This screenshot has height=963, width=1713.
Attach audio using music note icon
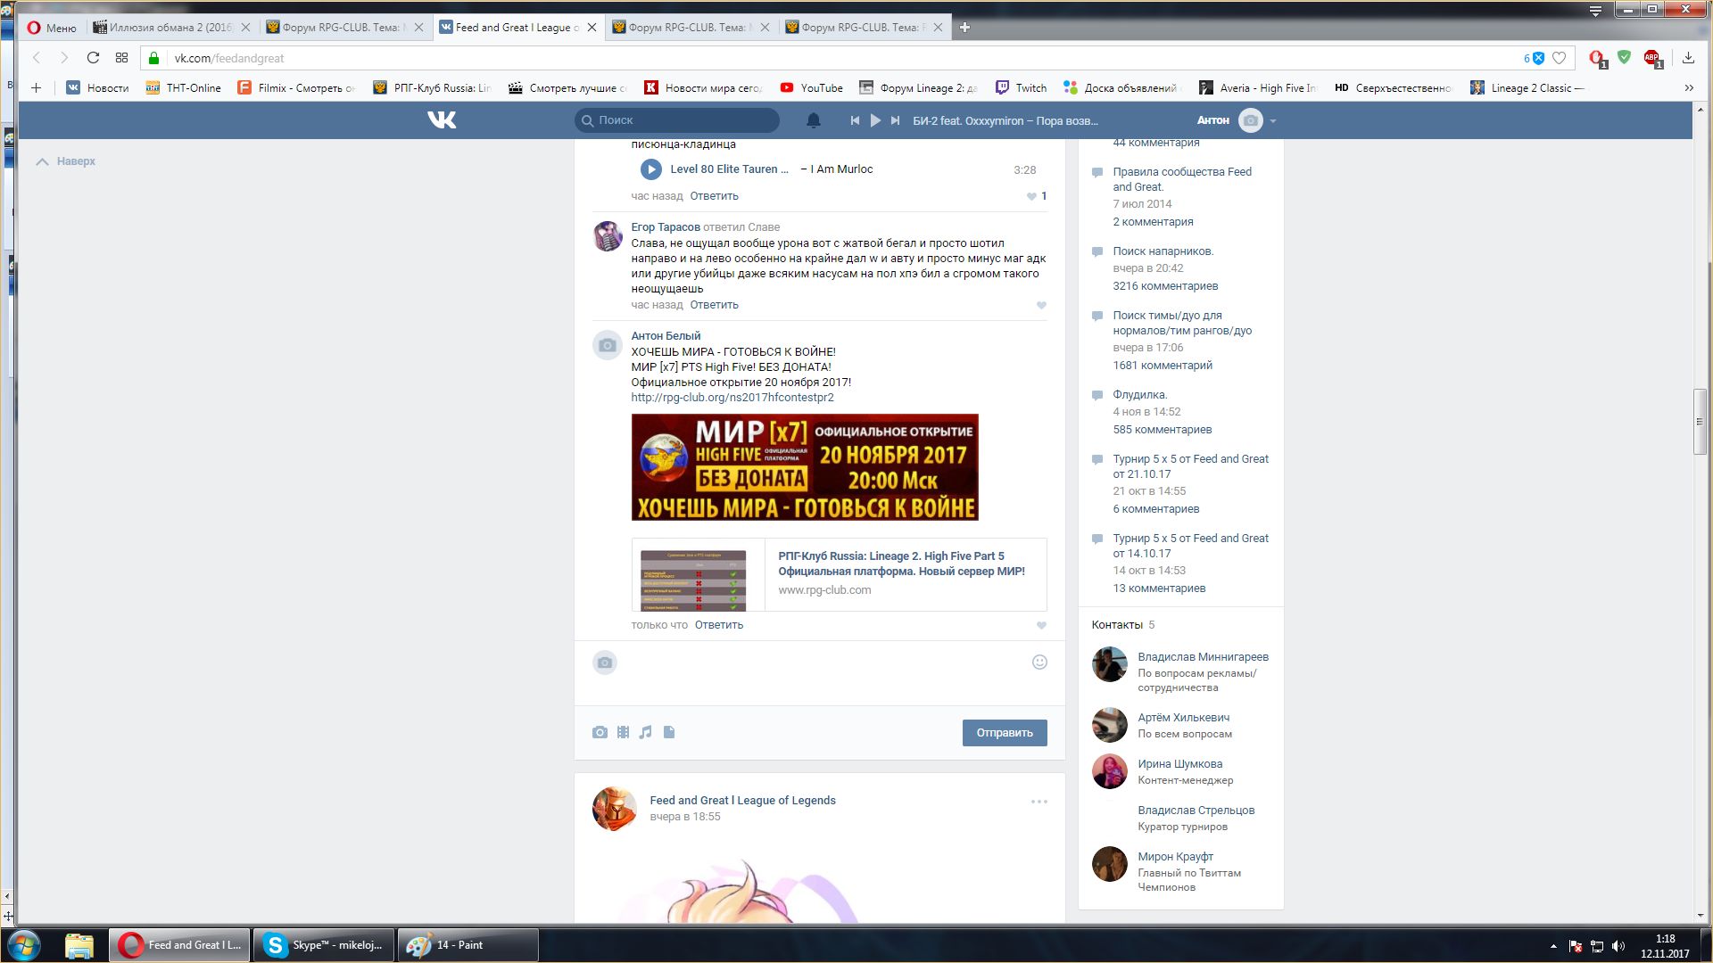click(x=646, y=732)
